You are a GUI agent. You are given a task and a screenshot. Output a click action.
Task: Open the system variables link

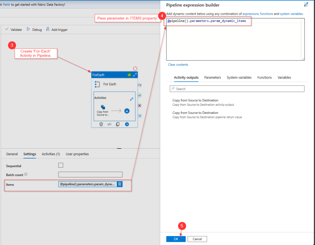point(291,14)
